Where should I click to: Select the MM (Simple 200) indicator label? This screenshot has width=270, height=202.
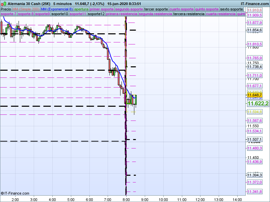click(x=26, y=9)
